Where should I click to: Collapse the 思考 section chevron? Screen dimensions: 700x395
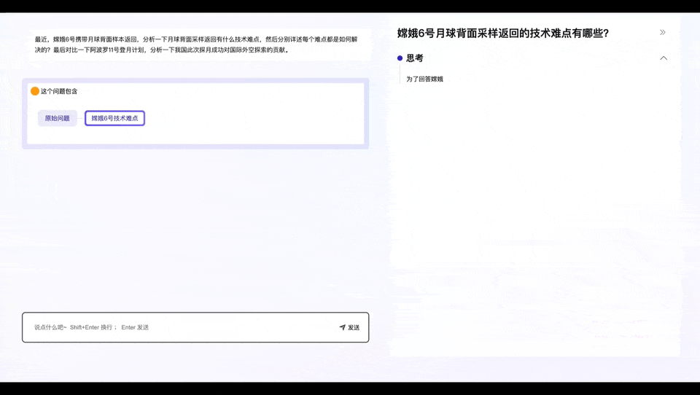(x=664, y=58)
